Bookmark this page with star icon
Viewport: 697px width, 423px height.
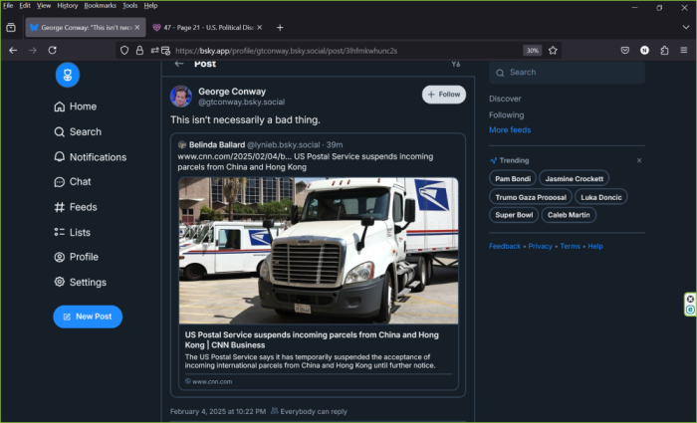pyautogui.click(x=553, y=50)
